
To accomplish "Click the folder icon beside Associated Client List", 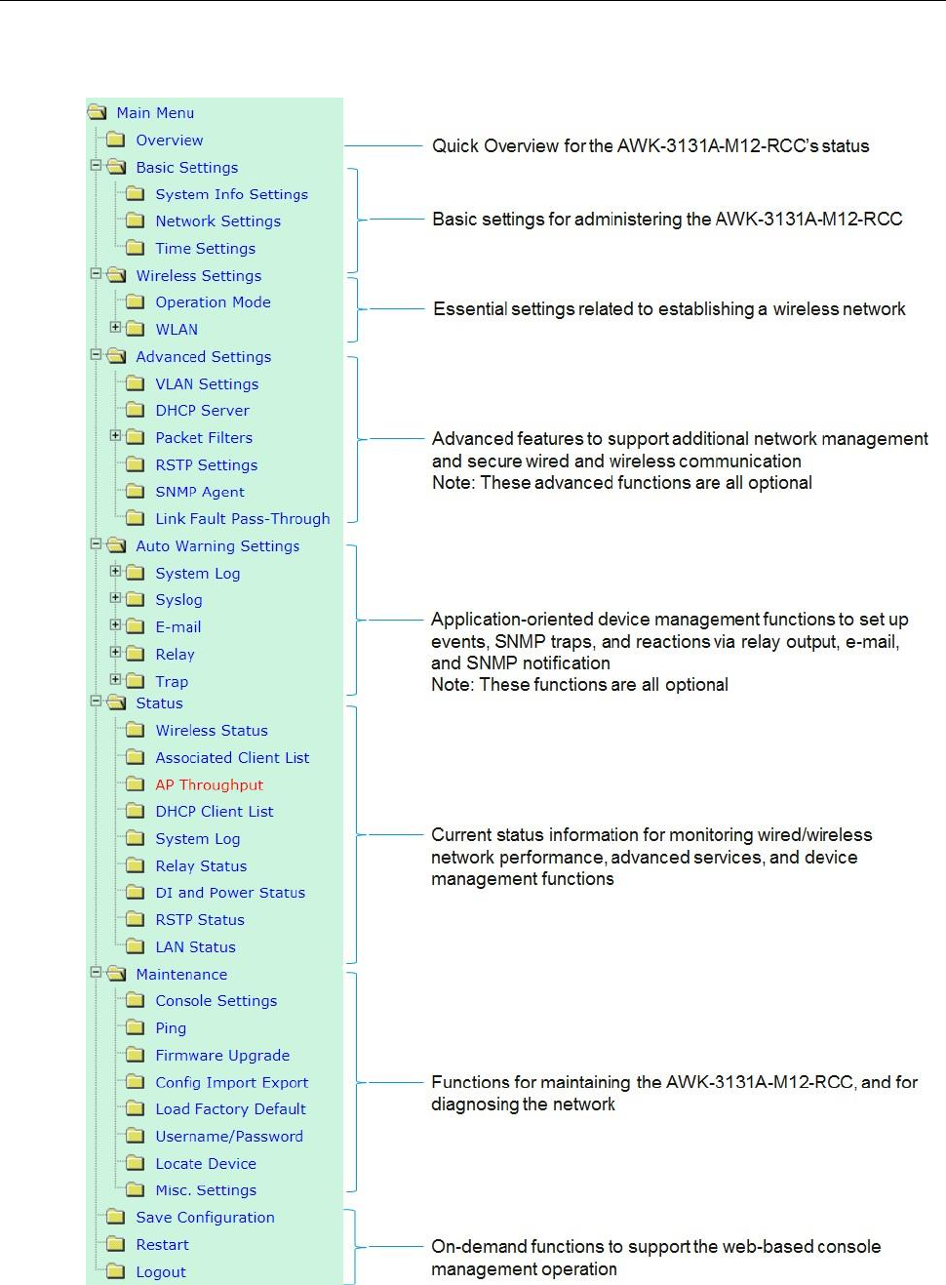I will [x=136, y=757].
